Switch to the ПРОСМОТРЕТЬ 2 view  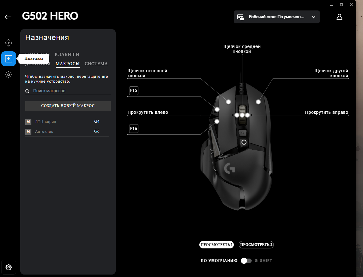[256, 245]
